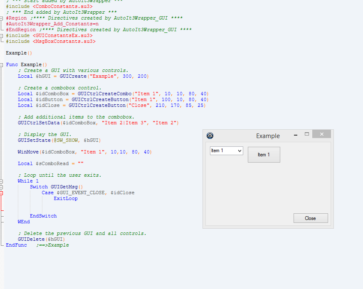Viewport: 363px width, 289px height.
Task: Click the AutoIt icon in Example window
Action: pos(210,136)
